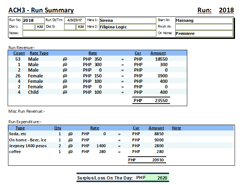Select the empty Finish At field
Viewport: 243px width, 185px height.
(x=203, y=27)
